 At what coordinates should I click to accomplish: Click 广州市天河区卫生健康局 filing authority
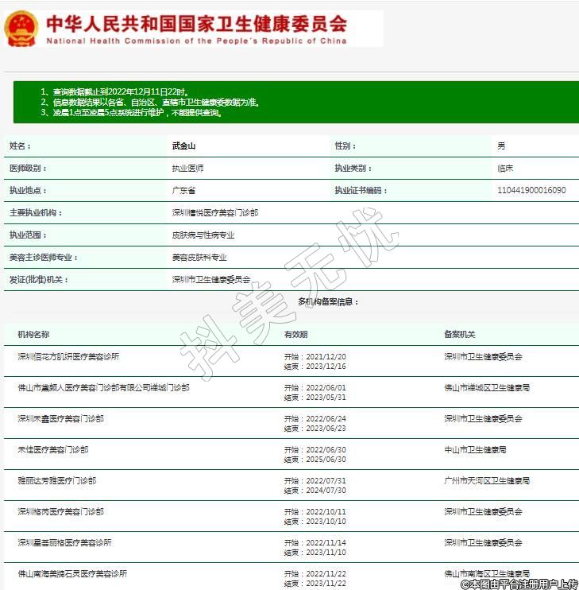[x=486, y=480]
